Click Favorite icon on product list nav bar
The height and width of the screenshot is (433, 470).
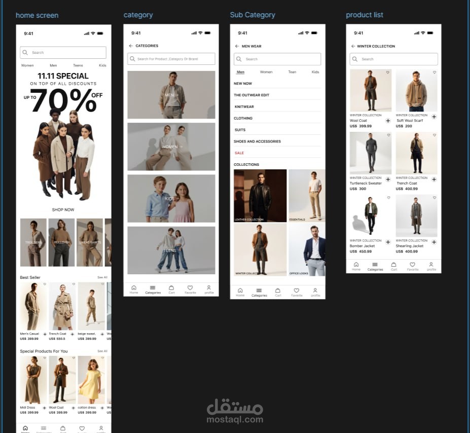[412, 265]
